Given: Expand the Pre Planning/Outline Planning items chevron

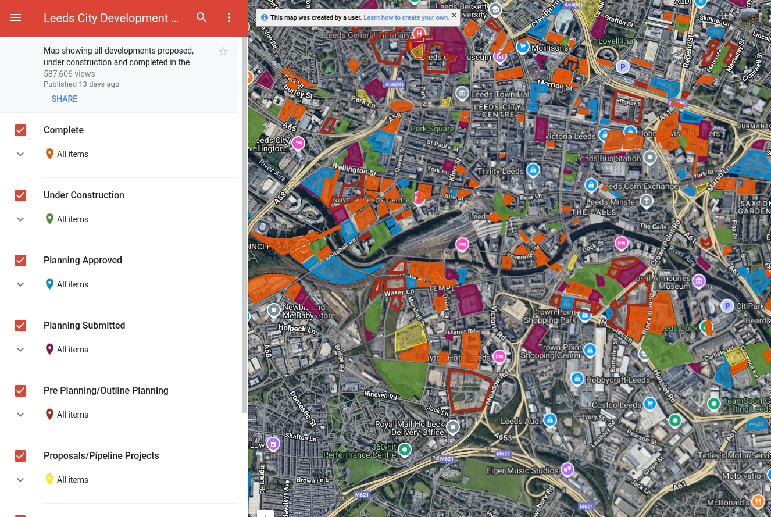Looking at the screenshot, I should [20, 415].
